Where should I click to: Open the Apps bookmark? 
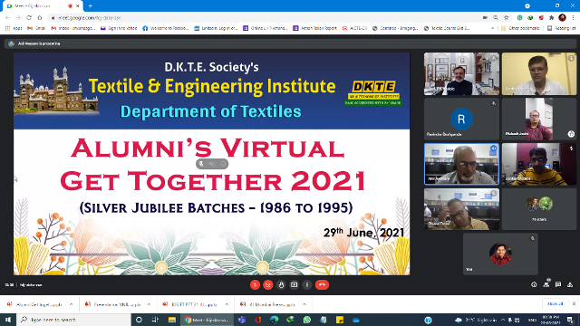(x=14, y=28)
